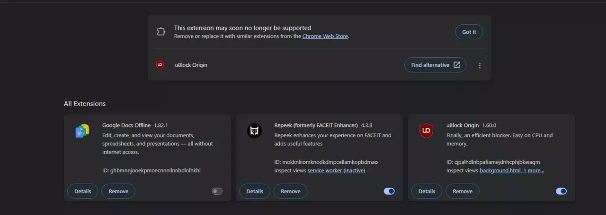Screen dimensions: 606x215
Task: Enable the Google Docs Offline toggle
Action: (217, 191)
